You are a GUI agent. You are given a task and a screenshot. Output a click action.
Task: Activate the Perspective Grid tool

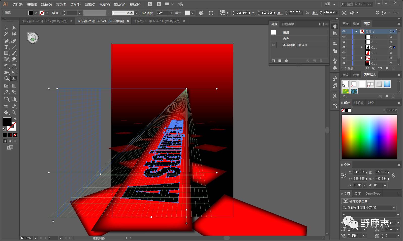14,79
